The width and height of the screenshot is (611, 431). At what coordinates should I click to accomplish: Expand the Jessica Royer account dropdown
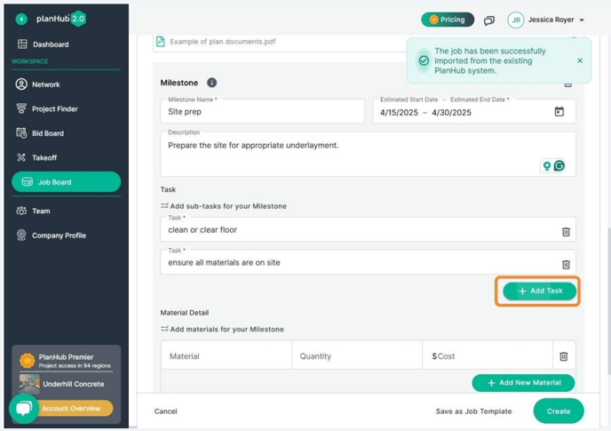coord(582,20)
